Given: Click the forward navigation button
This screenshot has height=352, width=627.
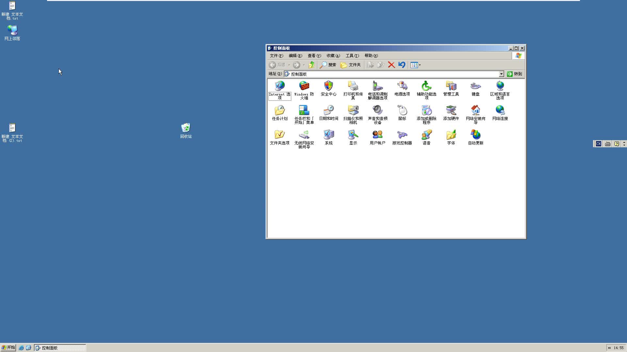Looking at the screenshot, I should 296,65.
